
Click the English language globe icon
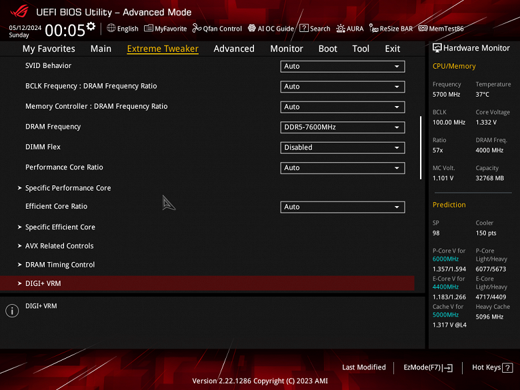click(x=111, y=28)
